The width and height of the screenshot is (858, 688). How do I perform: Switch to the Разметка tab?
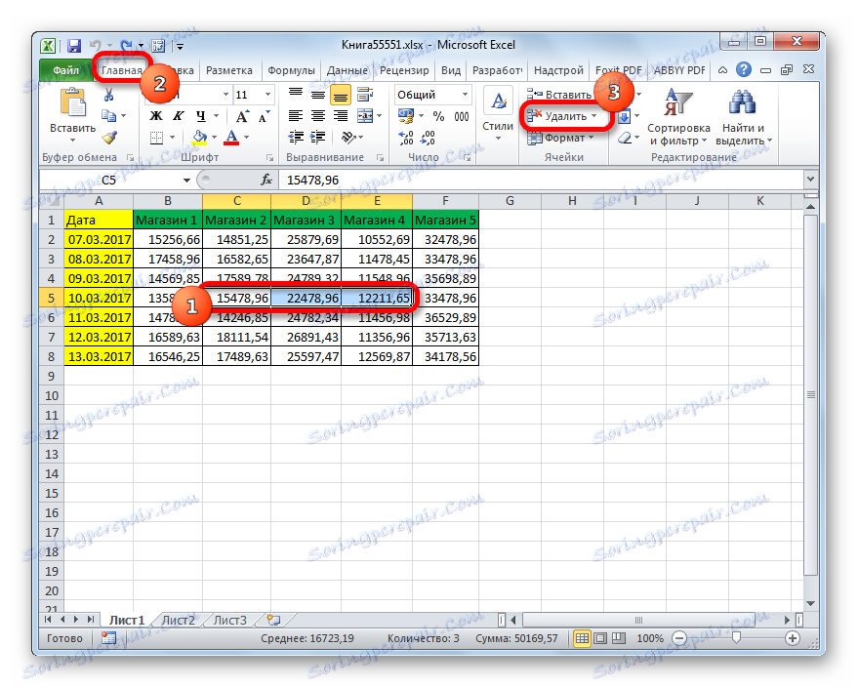click(228, 70)
